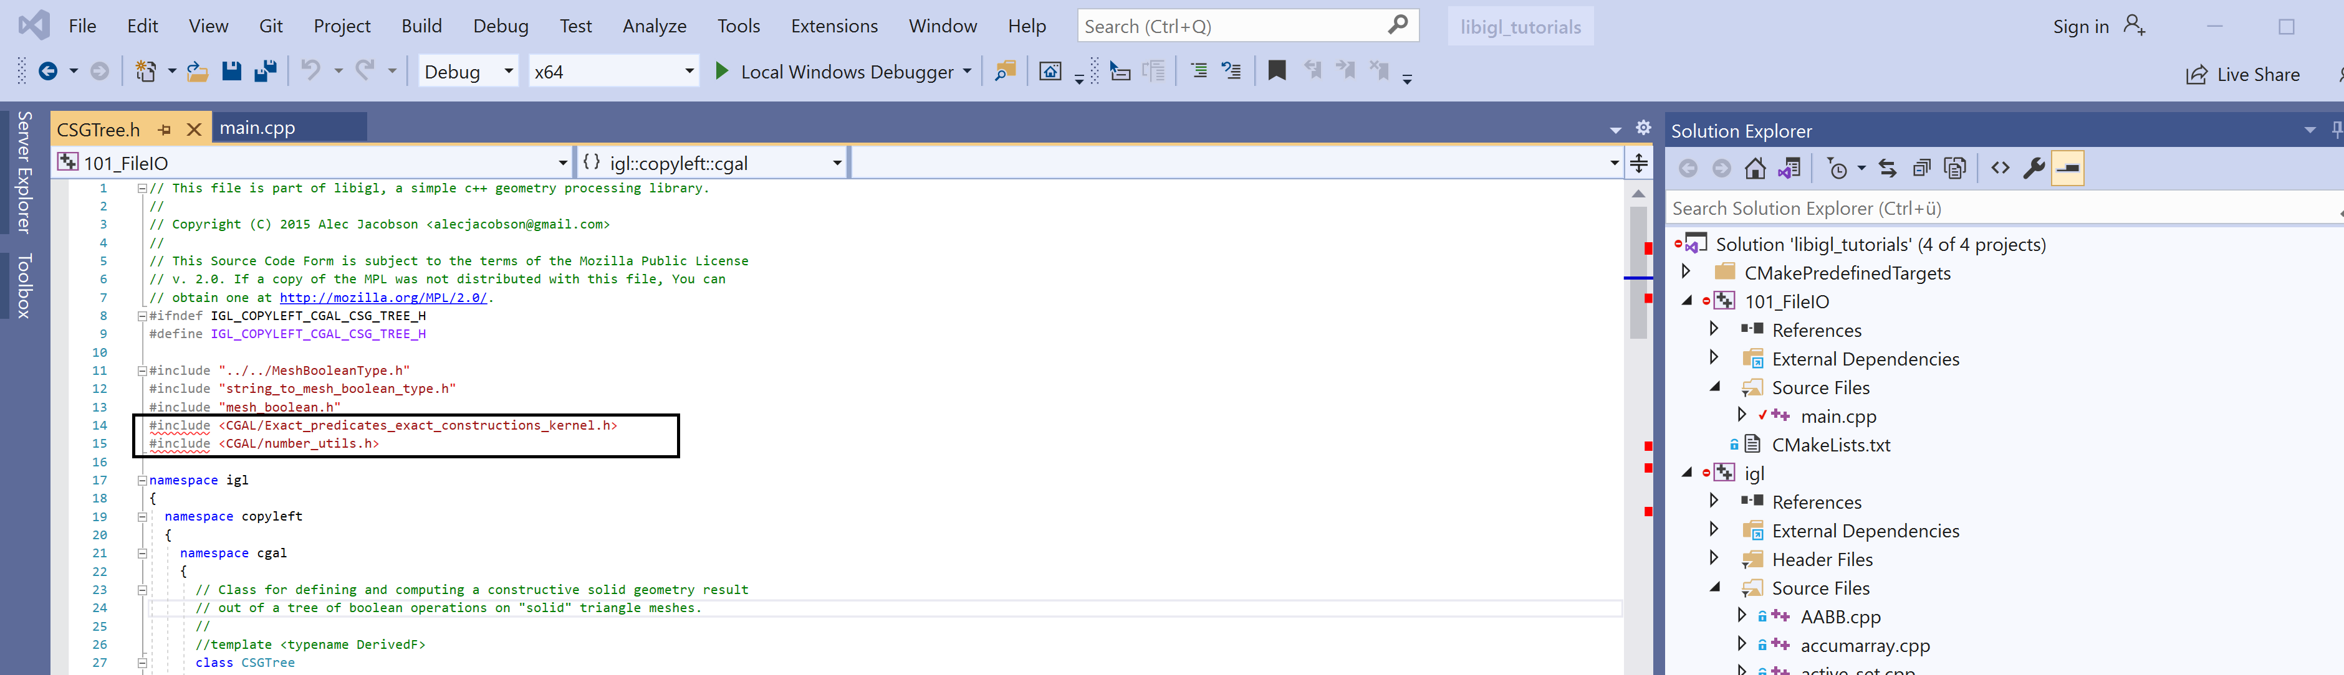2344x675 pixels.
Task: Click the Open File folder icon
Action: pos(198,71)
